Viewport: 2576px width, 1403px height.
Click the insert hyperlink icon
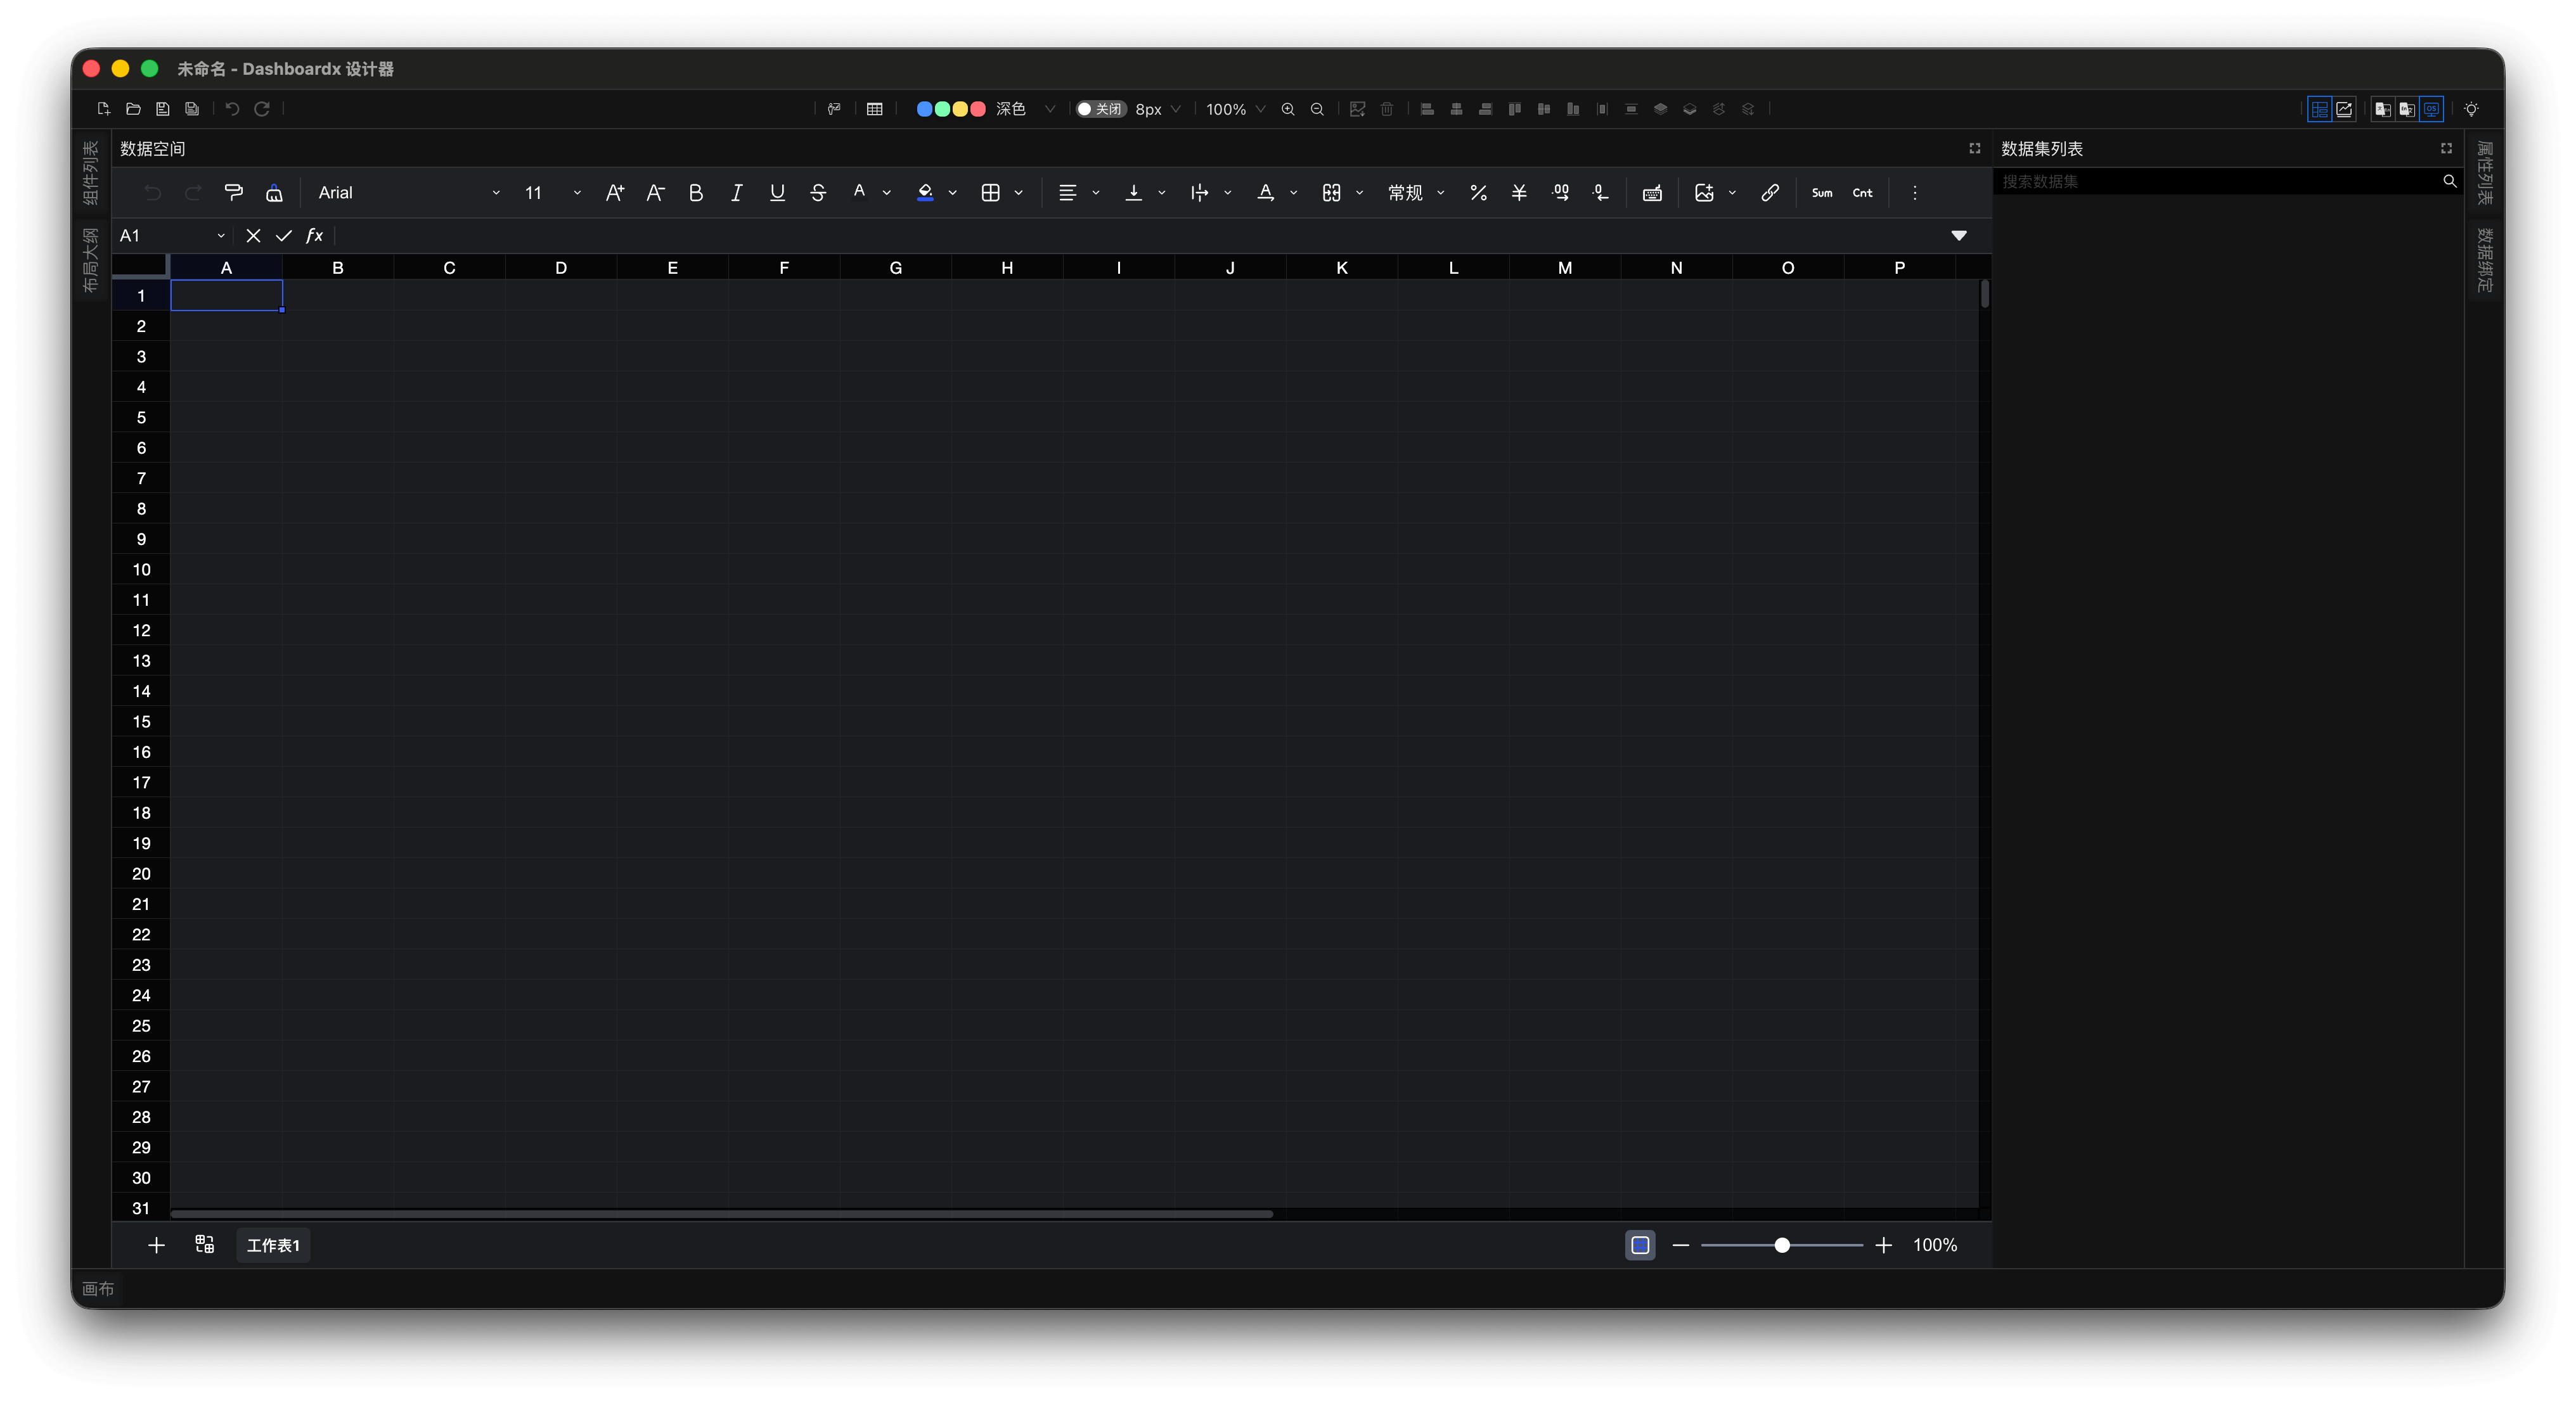coord(1770,193)
